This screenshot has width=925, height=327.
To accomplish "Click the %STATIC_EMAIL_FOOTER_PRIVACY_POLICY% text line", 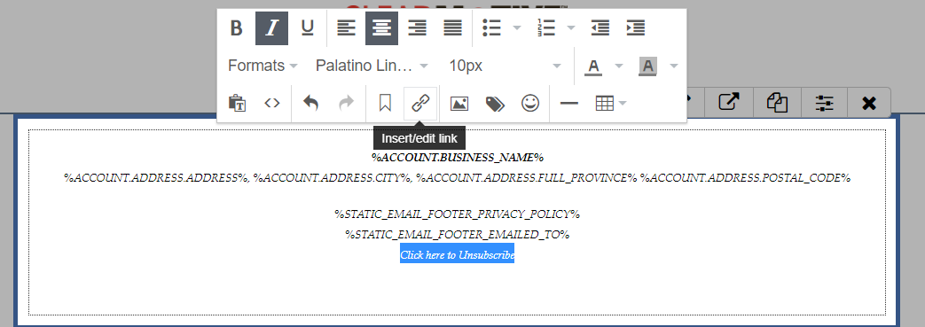I will pyautogui.click(x=458, y=214).
